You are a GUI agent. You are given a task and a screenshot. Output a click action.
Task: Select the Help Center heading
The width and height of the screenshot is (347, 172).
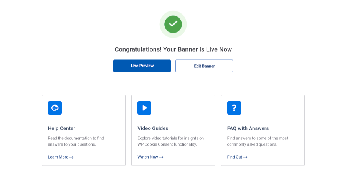[61, 128]
